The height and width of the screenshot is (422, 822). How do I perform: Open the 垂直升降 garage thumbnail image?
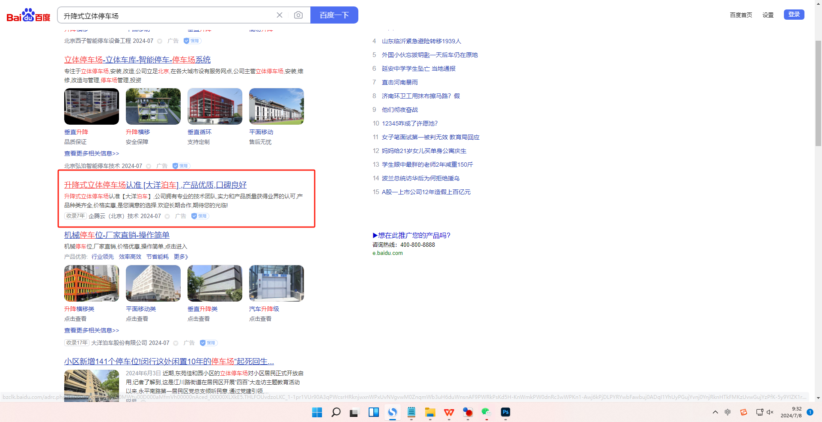pos(92,106)
